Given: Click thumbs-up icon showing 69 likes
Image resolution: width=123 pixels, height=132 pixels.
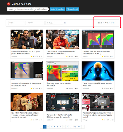Looking at the screenshot, I should click(x=75, y=56).
